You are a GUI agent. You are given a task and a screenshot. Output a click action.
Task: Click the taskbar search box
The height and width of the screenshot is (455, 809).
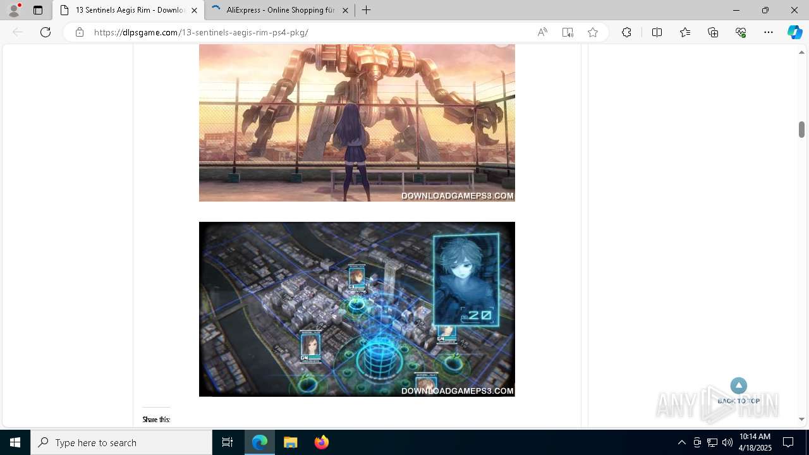tap(121, 442)
